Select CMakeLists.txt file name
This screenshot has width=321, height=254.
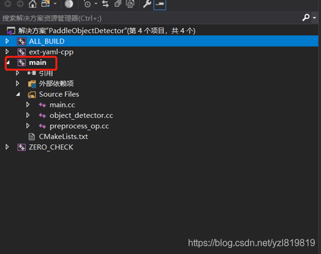63,137
